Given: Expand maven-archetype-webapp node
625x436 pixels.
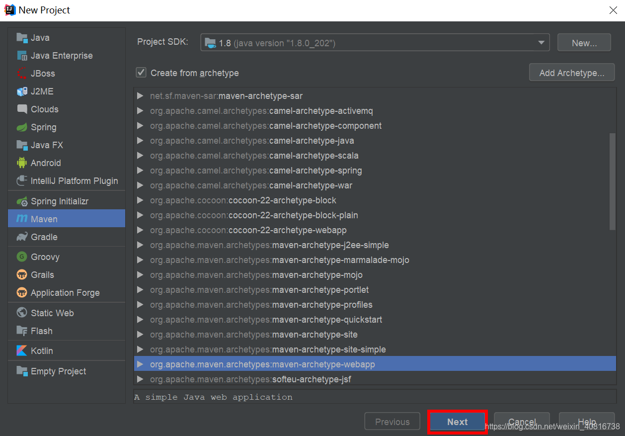Looking at the screenshot, I should [x=140, y=364].
